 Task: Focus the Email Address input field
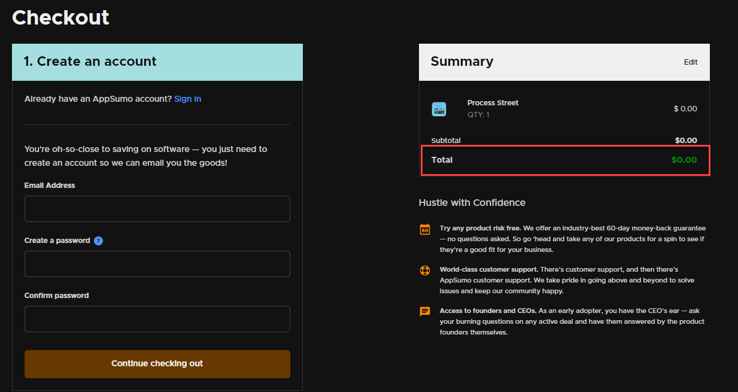coord(157,209)
